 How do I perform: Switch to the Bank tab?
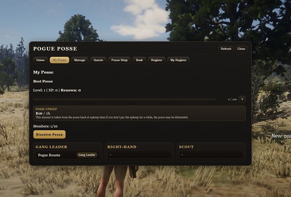pos(139,60)
